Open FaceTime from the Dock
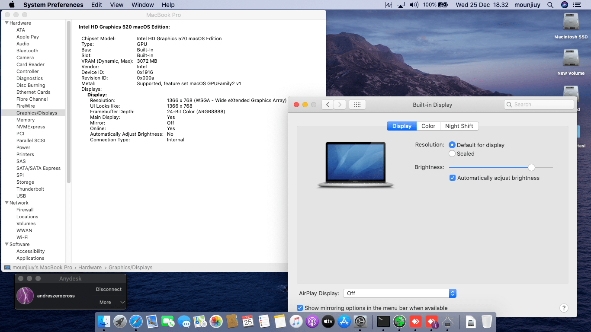 coord(168,321)
